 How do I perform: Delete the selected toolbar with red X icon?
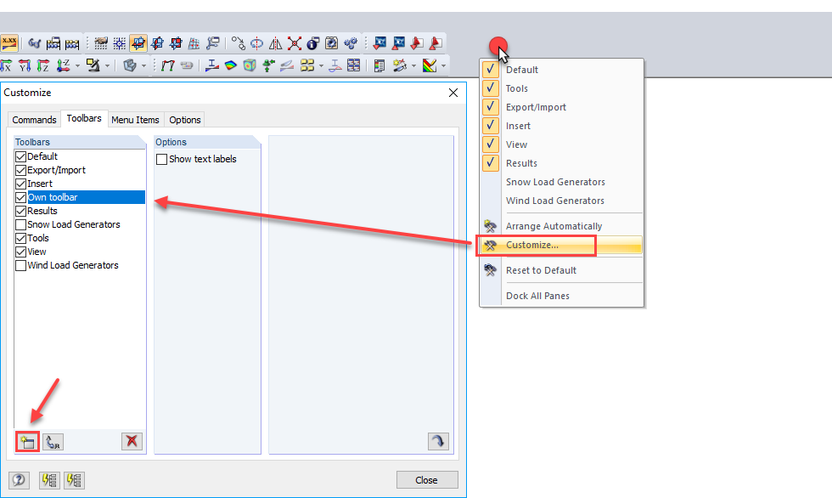[x=131, y=441]
